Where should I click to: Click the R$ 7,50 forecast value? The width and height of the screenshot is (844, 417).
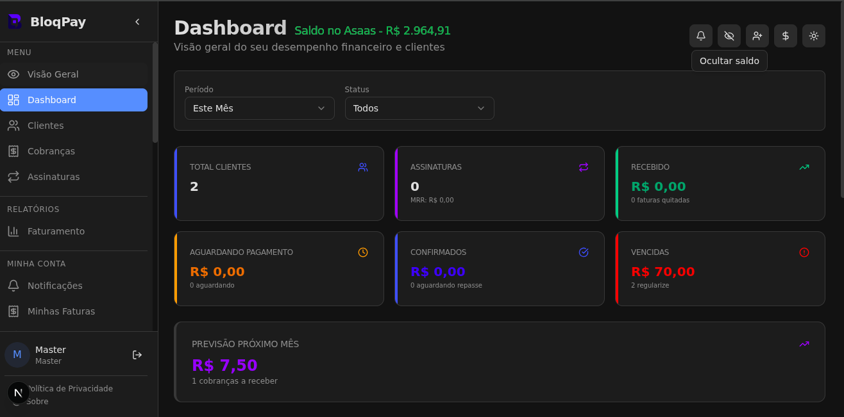(224, 365)
